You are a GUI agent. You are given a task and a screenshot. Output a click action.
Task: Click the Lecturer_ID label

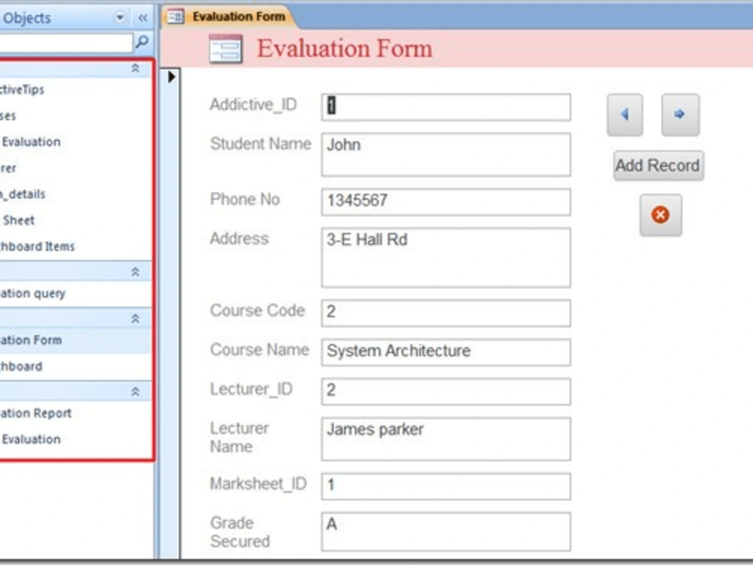[x=252, y=389]
